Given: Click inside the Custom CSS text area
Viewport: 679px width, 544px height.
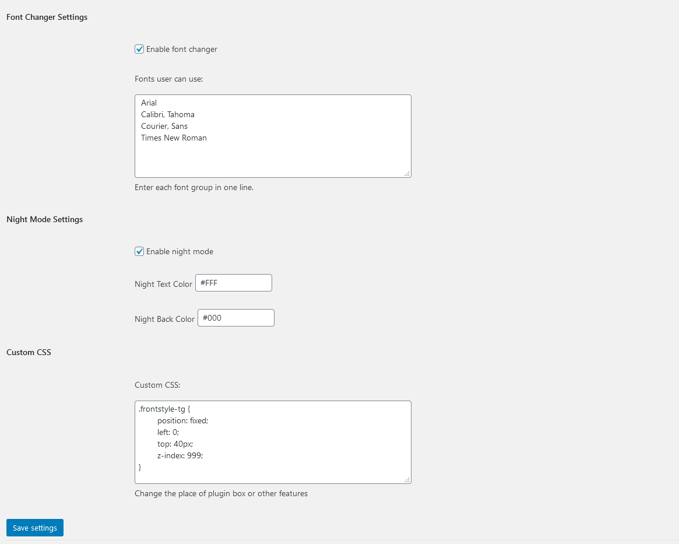Looking at the screenshot, I should coord(272,442).
